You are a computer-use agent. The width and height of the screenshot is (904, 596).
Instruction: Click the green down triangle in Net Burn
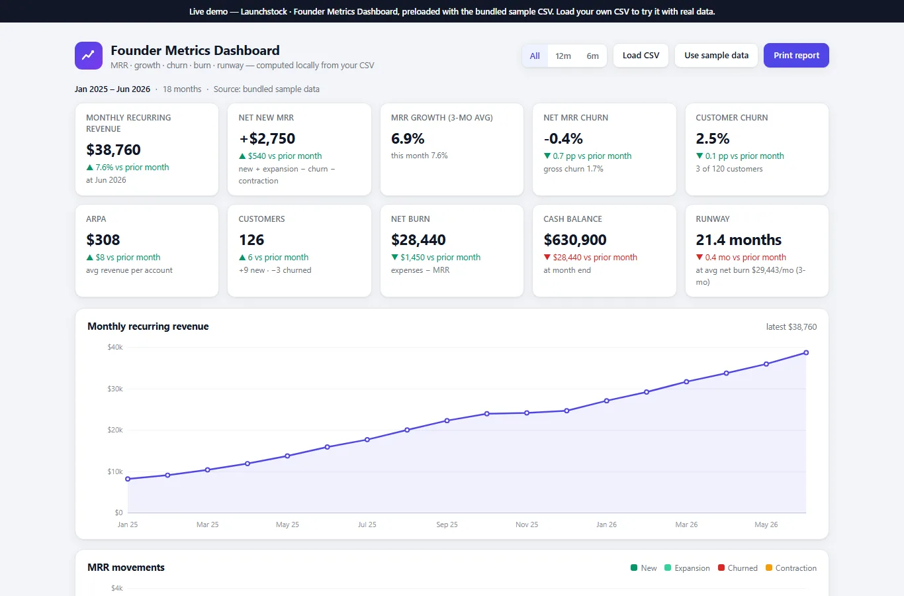tap(395, 258)
